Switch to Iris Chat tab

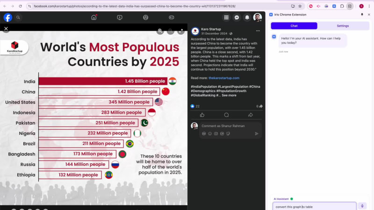(294, 26)
